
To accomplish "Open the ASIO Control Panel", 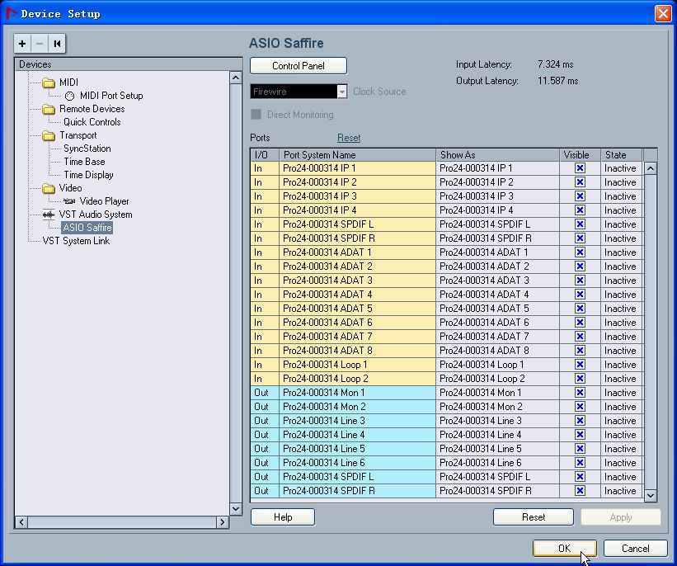I will point(299,66).
